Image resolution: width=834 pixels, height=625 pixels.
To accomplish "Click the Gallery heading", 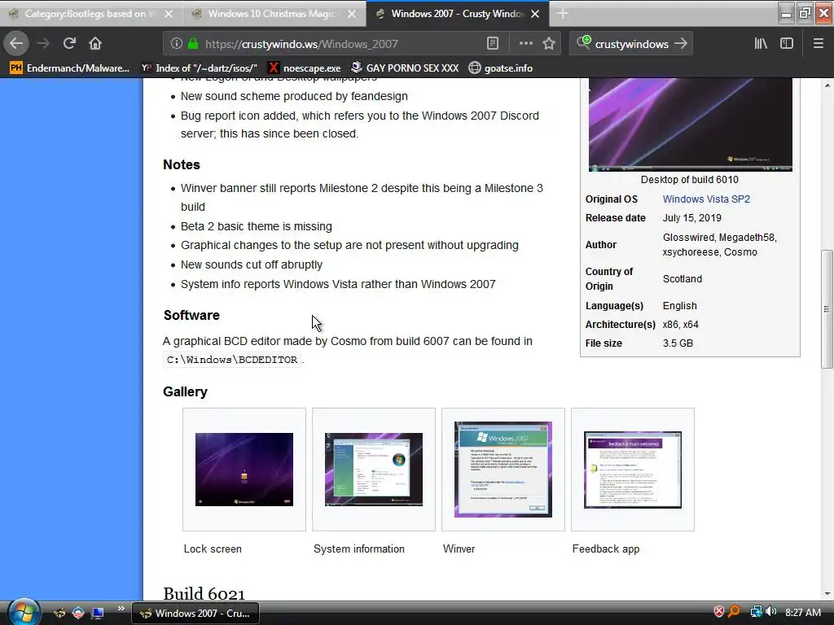I will [185, 391].
